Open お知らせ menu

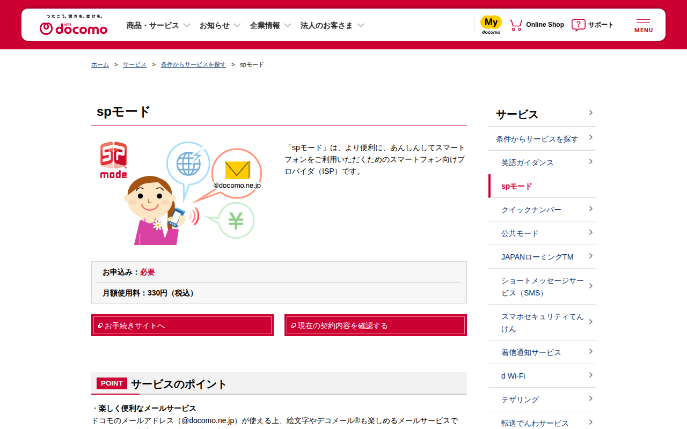point(220,25)
